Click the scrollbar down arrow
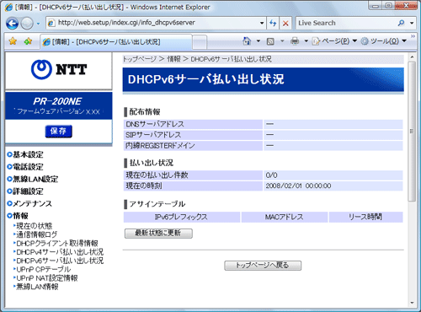This screenshot has height=312, width=421. (x=412, y=303)
